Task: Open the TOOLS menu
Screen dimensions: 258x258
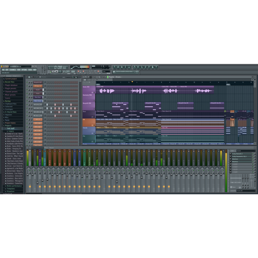Action: [30, 70]
